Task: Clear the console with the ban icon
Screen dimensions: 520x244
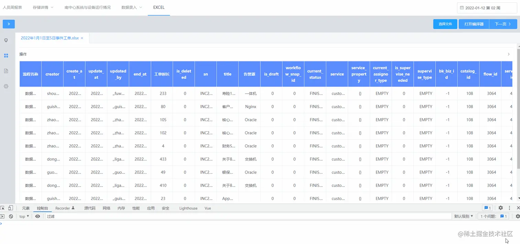Action: coord(11,216)
